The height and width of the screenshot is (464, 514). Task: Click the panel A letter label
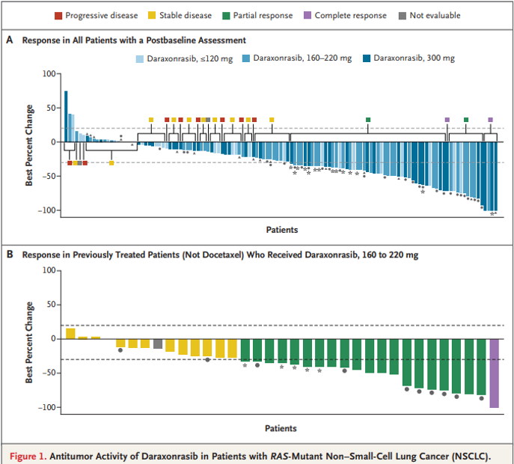click(x=10, y=40)
